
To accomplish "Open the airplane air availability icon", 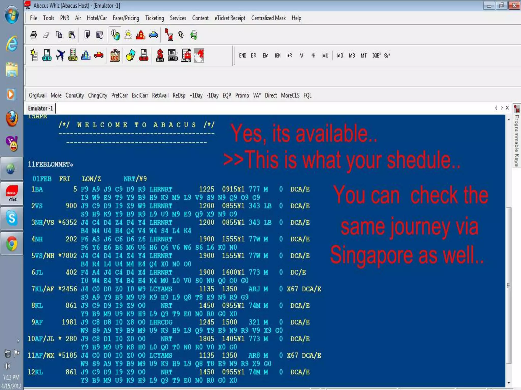I will pos(60,55).
